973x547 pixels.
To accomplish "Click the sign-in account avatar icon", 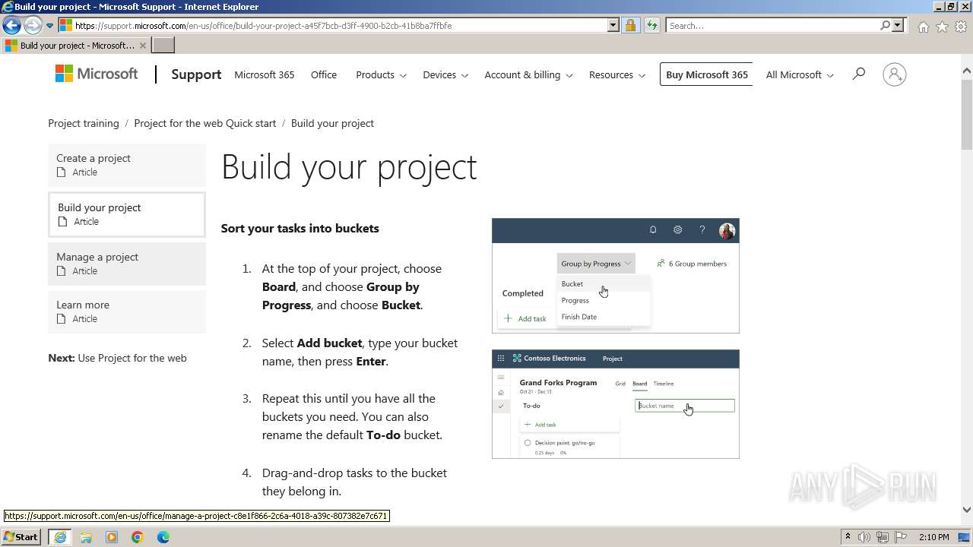I will pyautogui.click(x=895, y=74).
